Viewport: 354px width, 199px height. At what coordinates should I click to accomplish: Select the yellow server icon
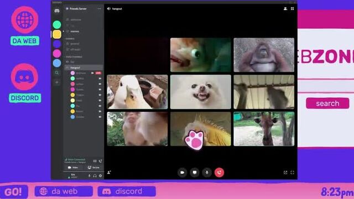point(57,34)
